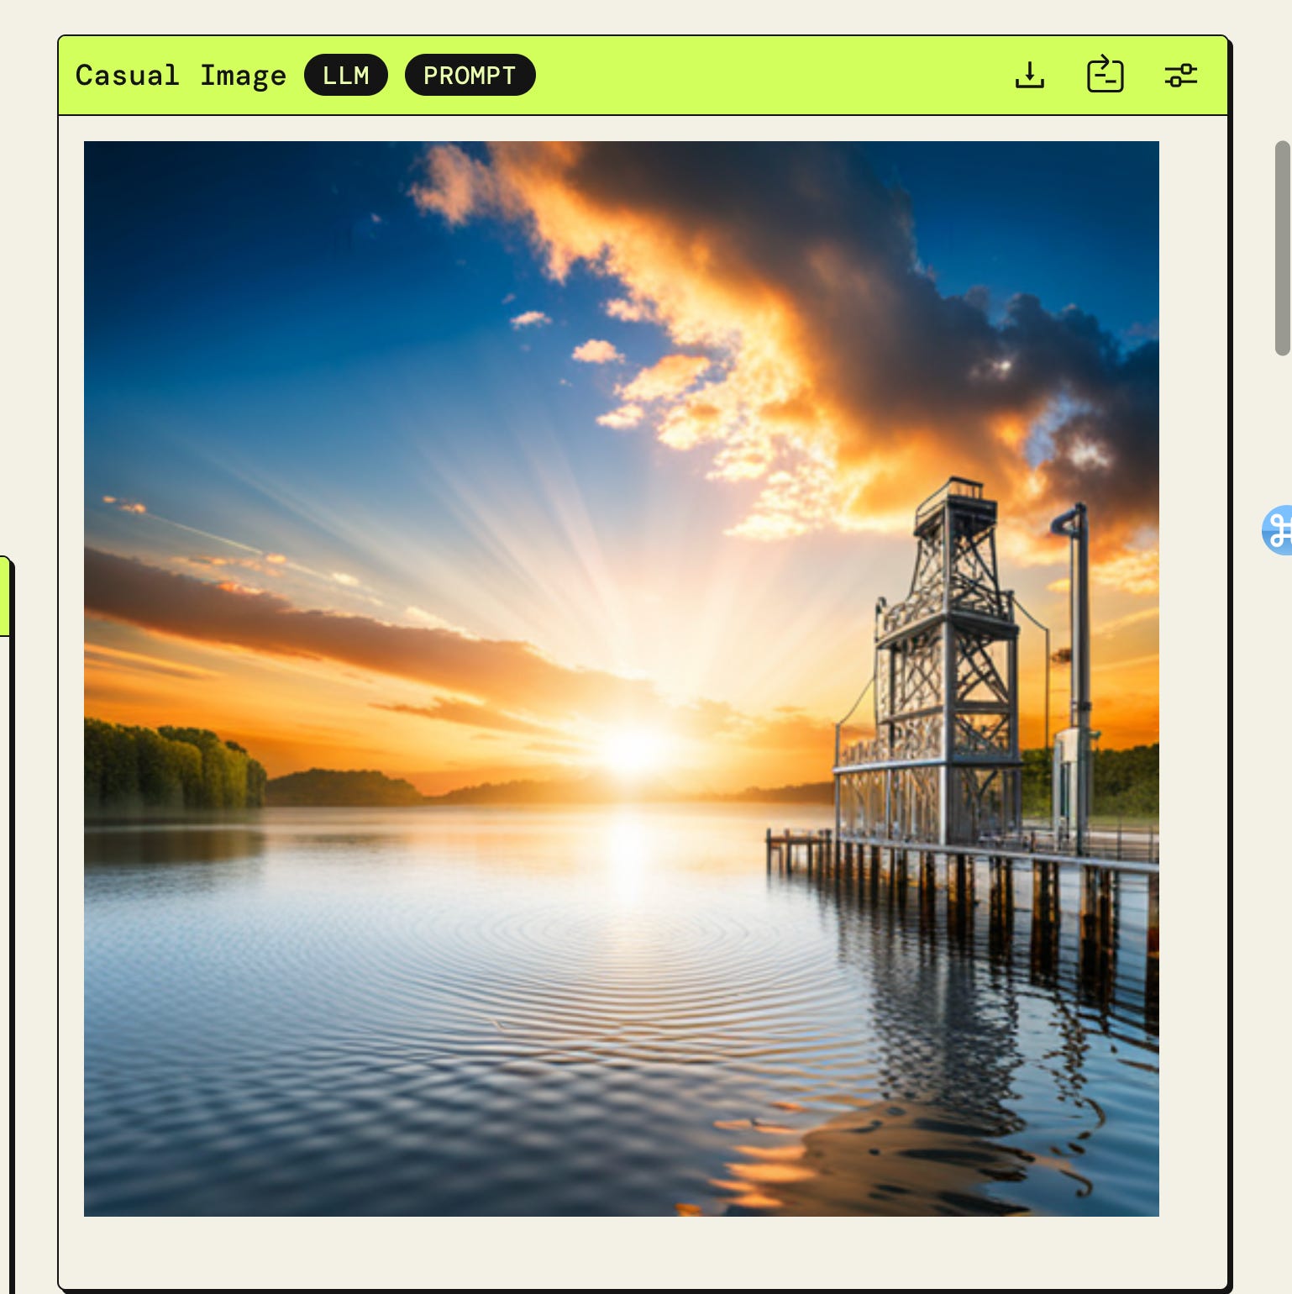Click the share/export icon in the header
This screenshot has height=1294, width=1292.
click(x=1105, y=74)
